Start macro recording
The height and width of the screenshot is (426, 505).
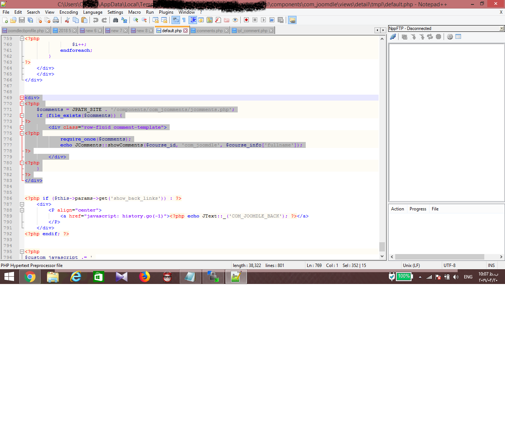coord(246,20)
